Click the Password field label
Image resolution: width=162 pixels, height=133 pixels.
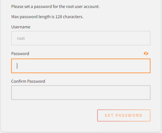(x=20, y=53)
